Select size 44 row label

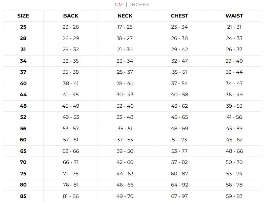tap(23, 95)
